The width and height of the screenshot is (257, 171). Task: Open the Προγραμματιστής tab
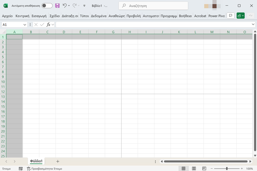pyautogui.click(x=169, y=16)
